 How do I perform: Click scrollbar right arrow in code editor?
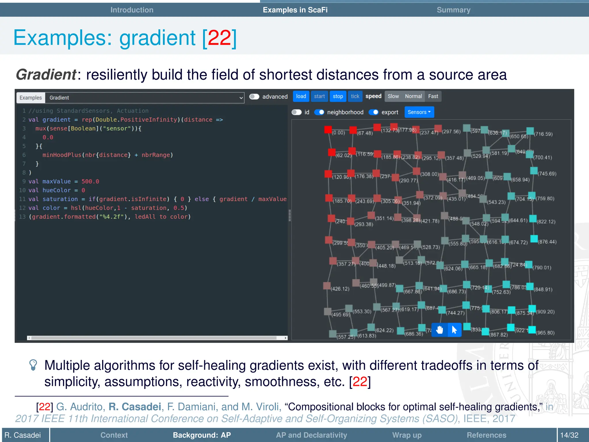point(286,338)
